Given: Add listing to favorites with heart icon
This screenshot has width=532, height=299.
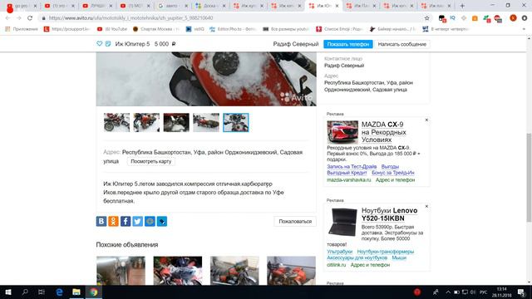Looking at the screenshot, I should coord(100,44).
